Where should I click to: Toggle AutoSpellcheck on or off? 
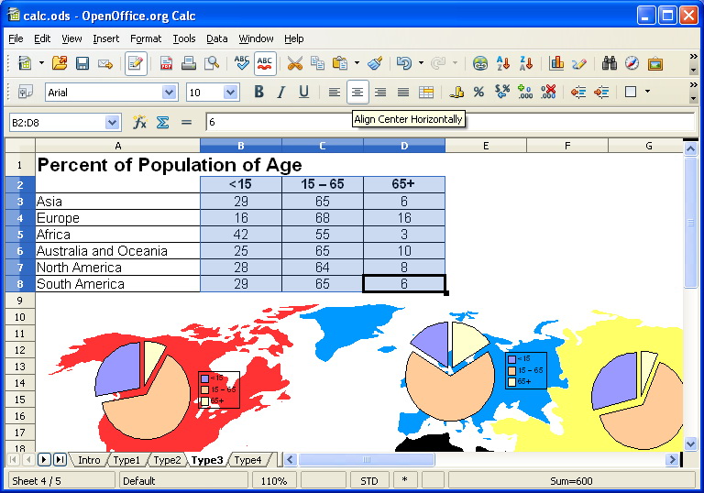click(266, 63)
